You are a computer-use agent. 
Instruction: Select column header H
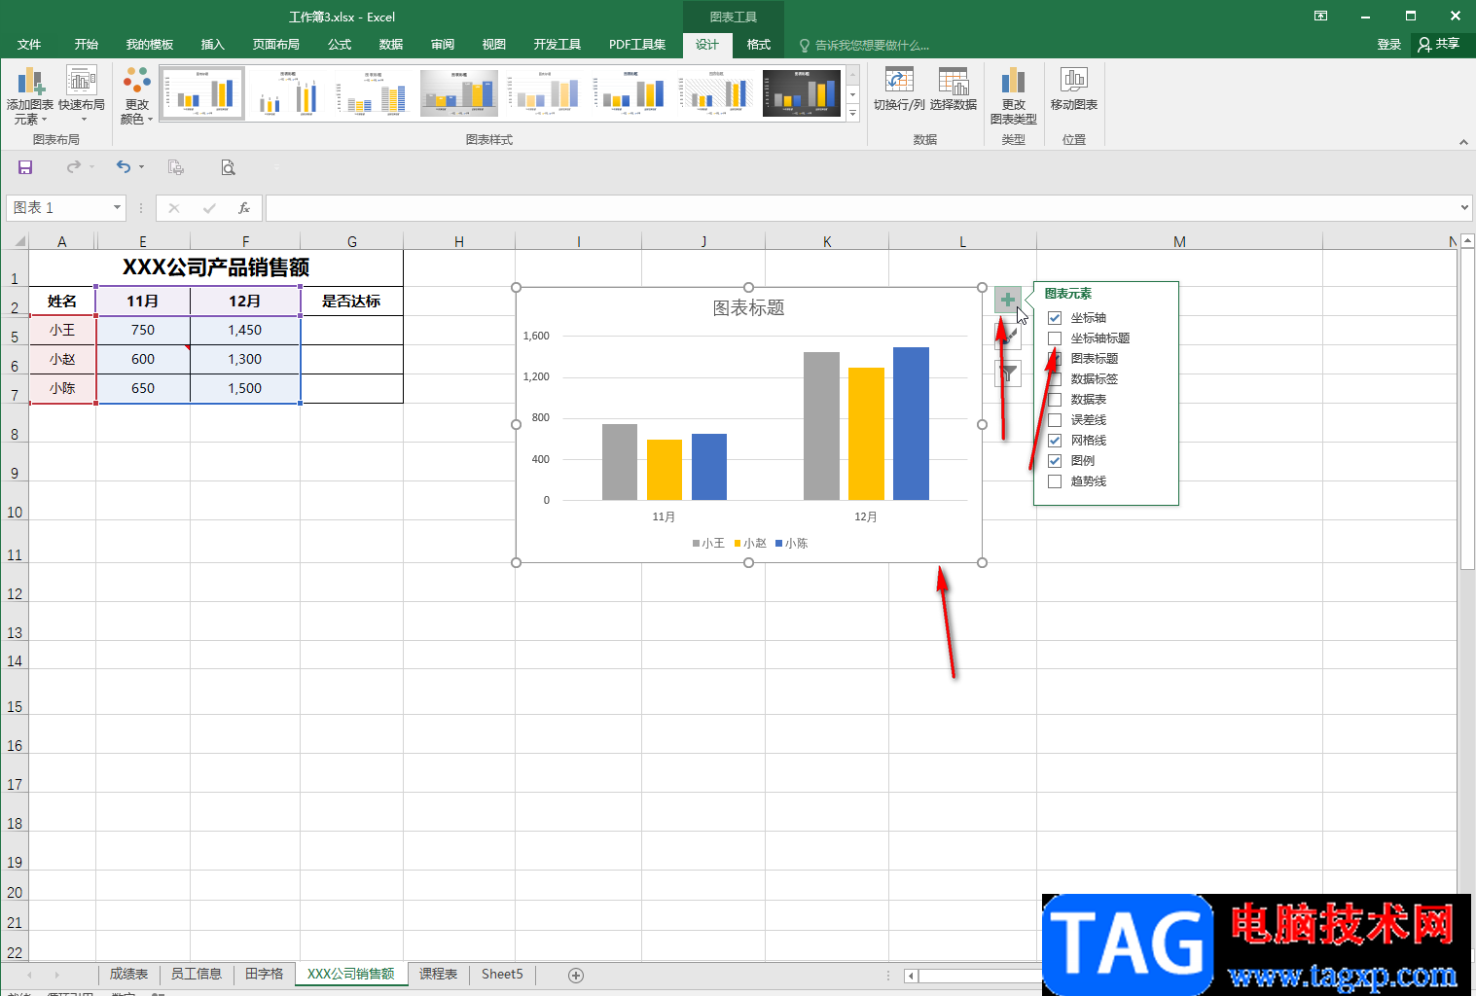coord(459,241)
